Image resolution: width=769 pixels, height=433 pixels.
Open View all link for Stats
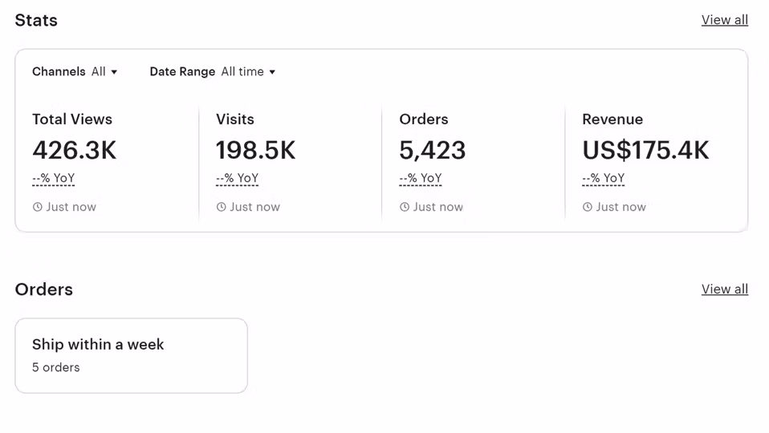[x=724, y=20]
